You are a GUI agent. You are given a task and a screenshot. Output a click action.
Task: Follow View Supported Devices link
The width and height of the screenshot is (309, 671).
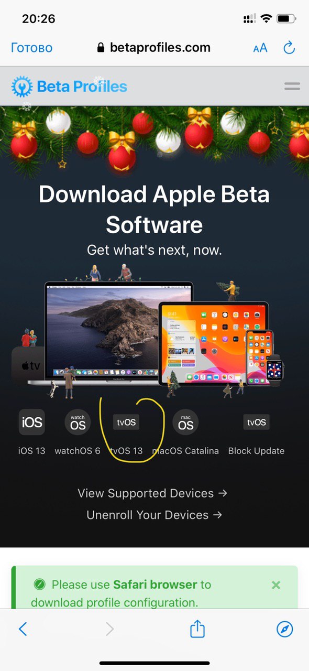(152, 493)
